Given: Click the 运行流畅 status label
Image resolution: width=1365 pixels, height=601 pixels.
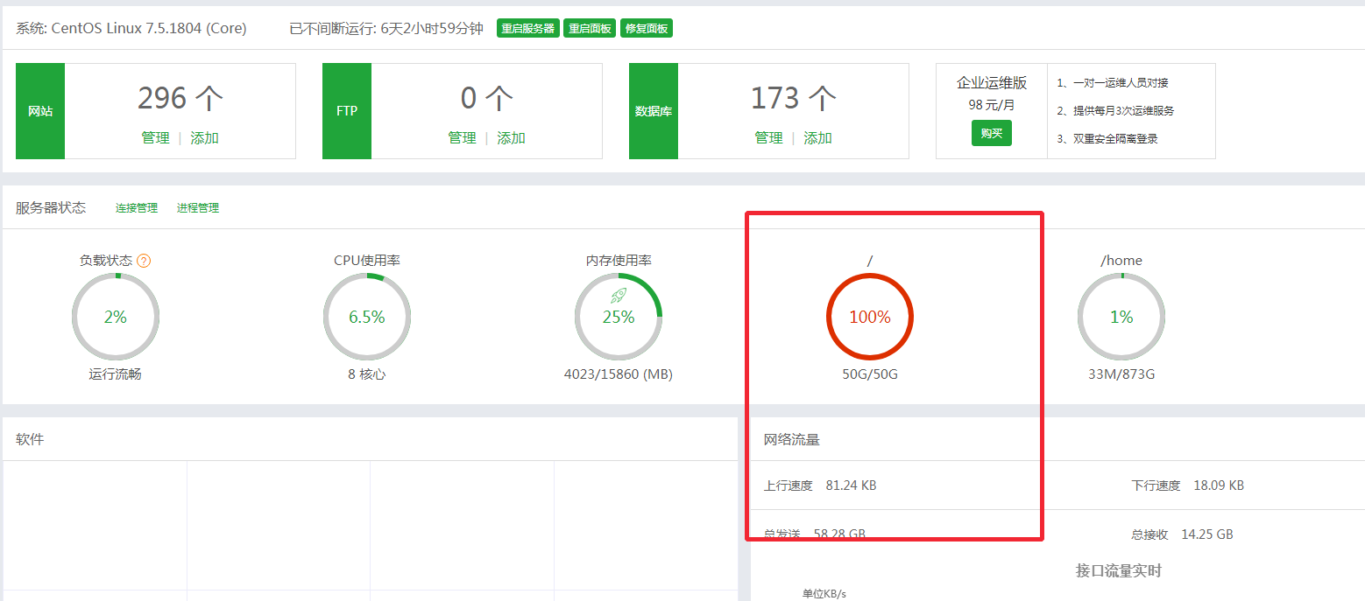Looking at the screenshot, I should 115,374.
